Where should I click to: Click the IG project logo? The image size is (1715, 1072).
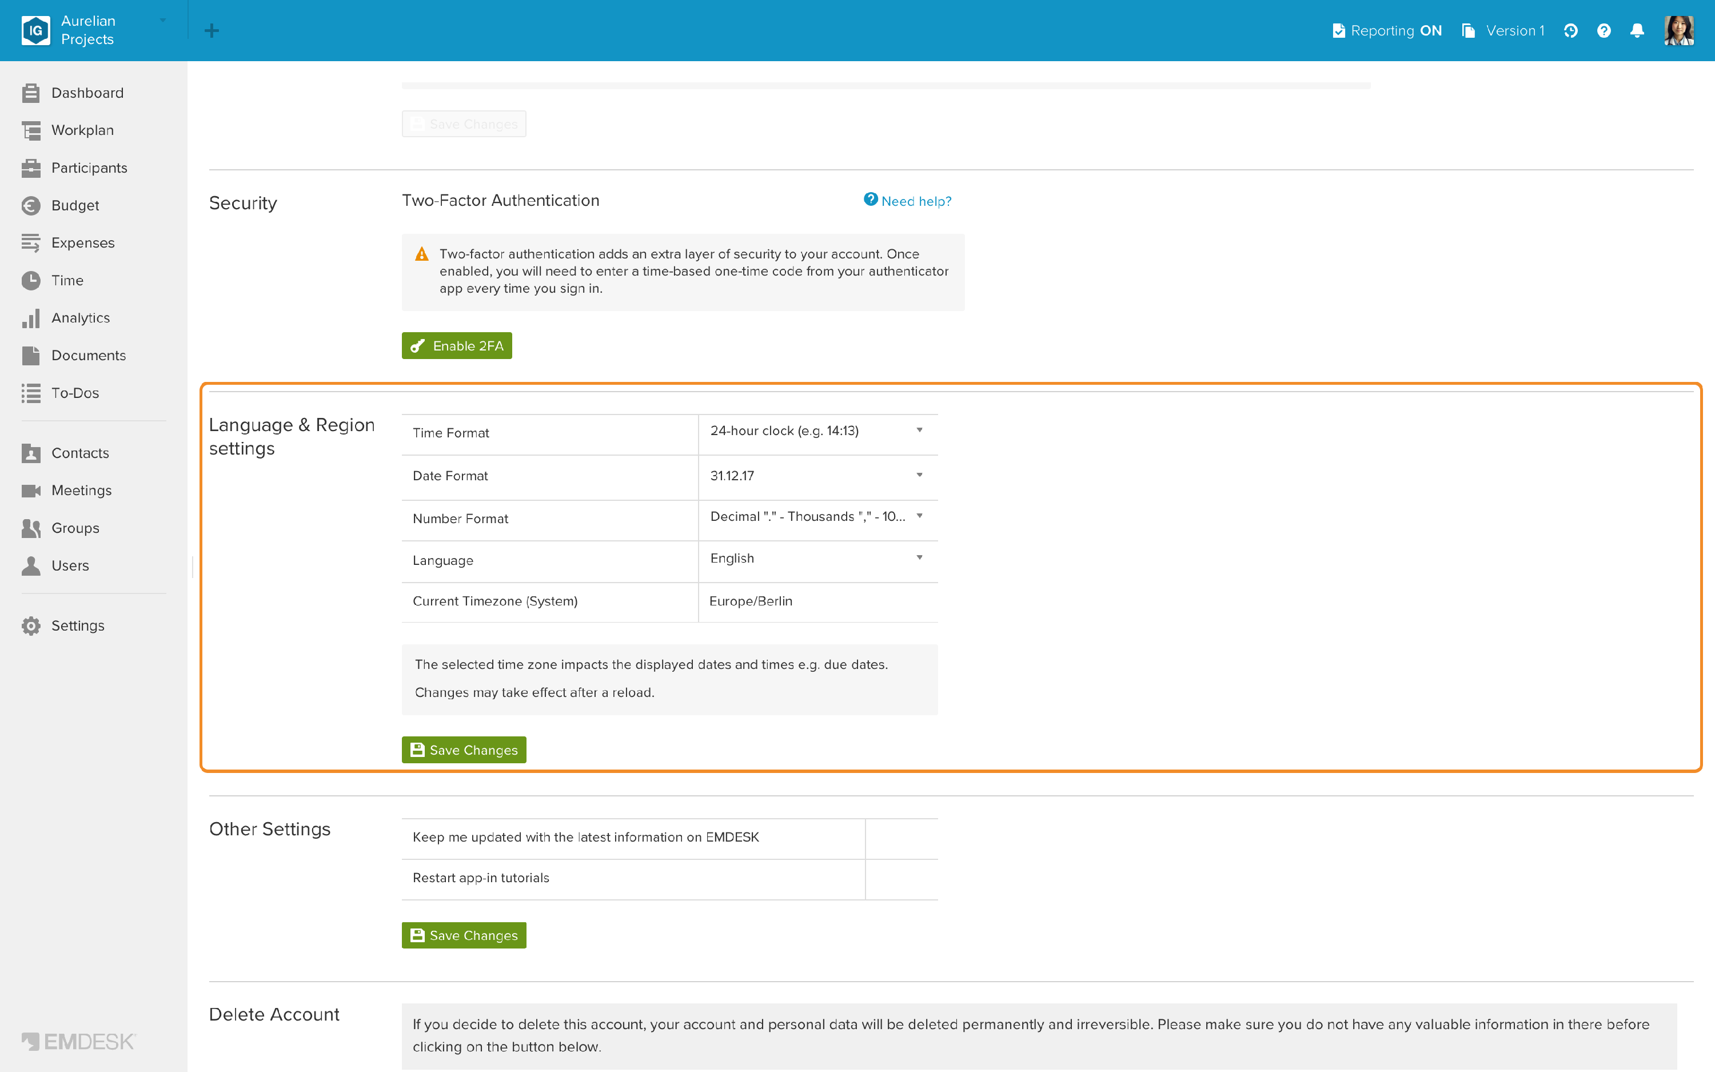(35, 30)
